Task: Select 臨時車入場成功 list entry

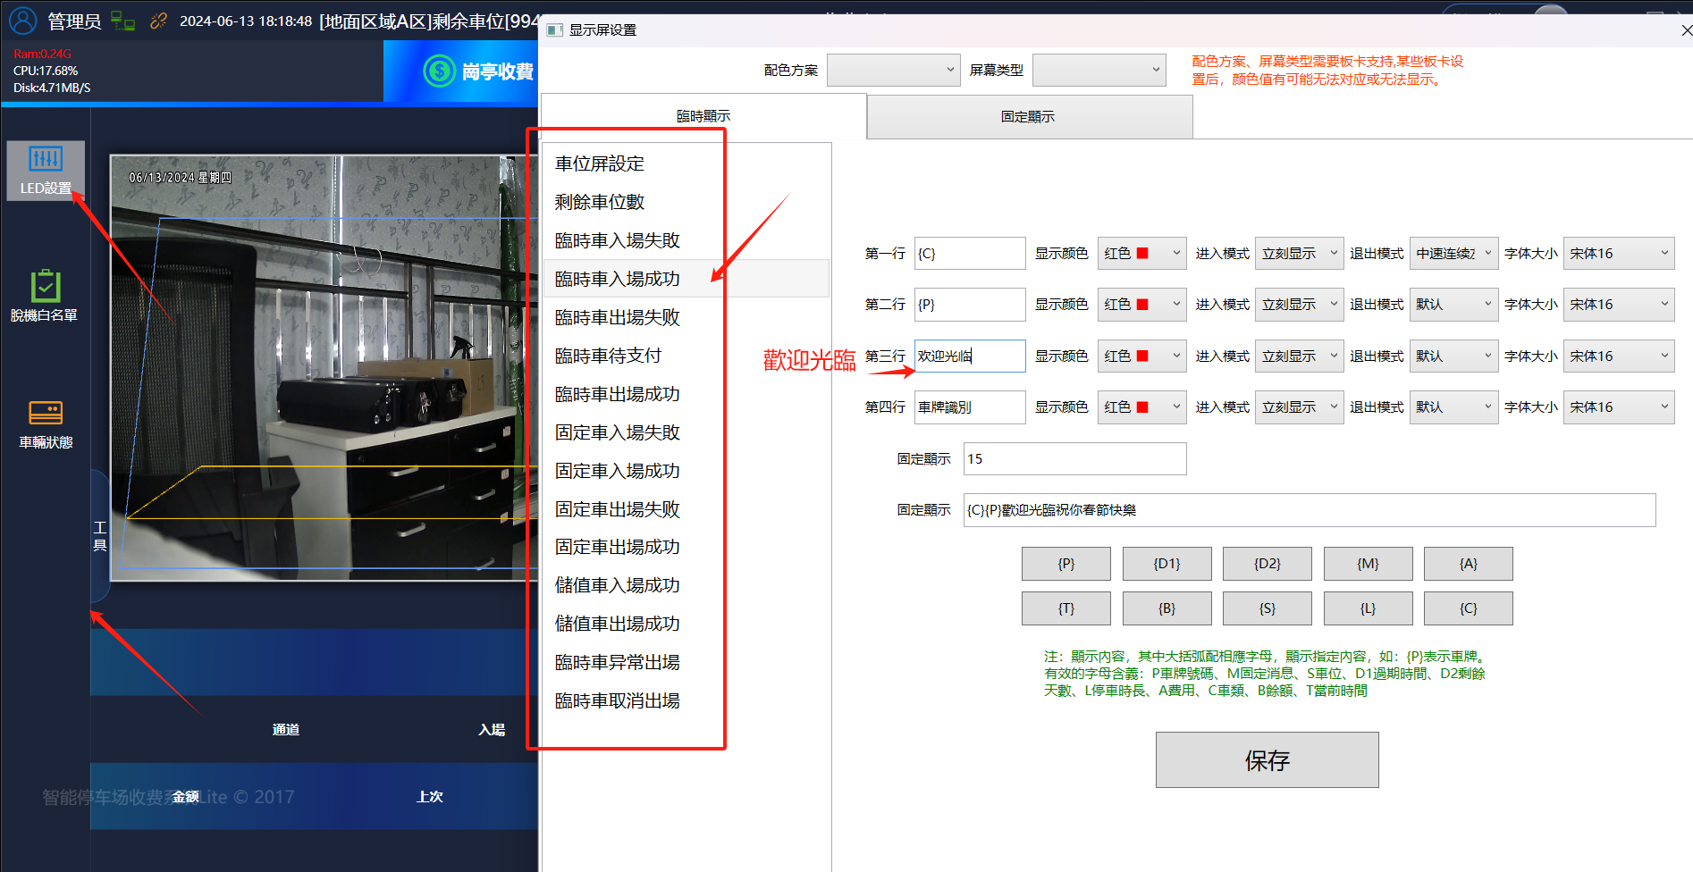Action: [x=686, y=279]
